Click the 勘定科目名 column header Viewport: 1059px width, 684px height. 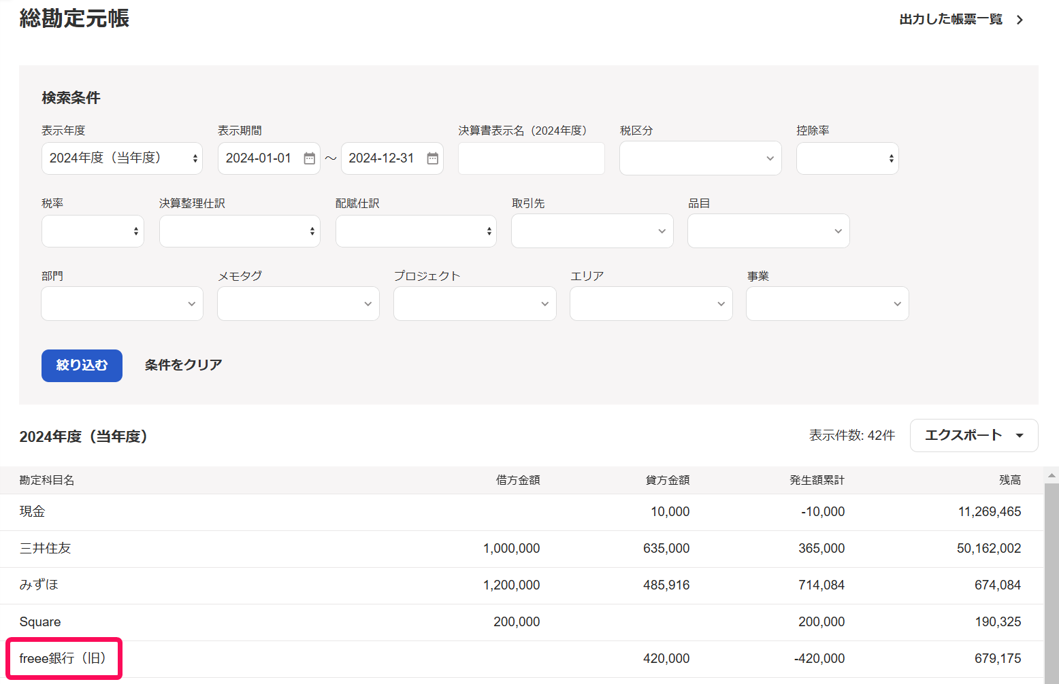coord(47,480)
